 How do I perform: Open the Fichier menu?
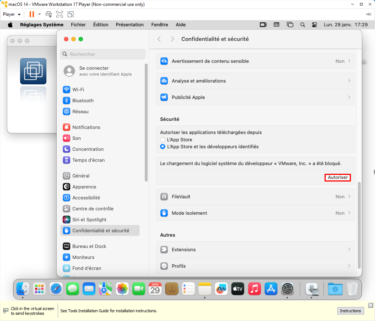78,24
